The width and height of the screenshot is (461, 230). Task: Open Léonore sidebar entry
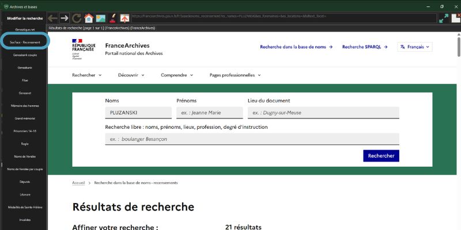tap(25, 194)
